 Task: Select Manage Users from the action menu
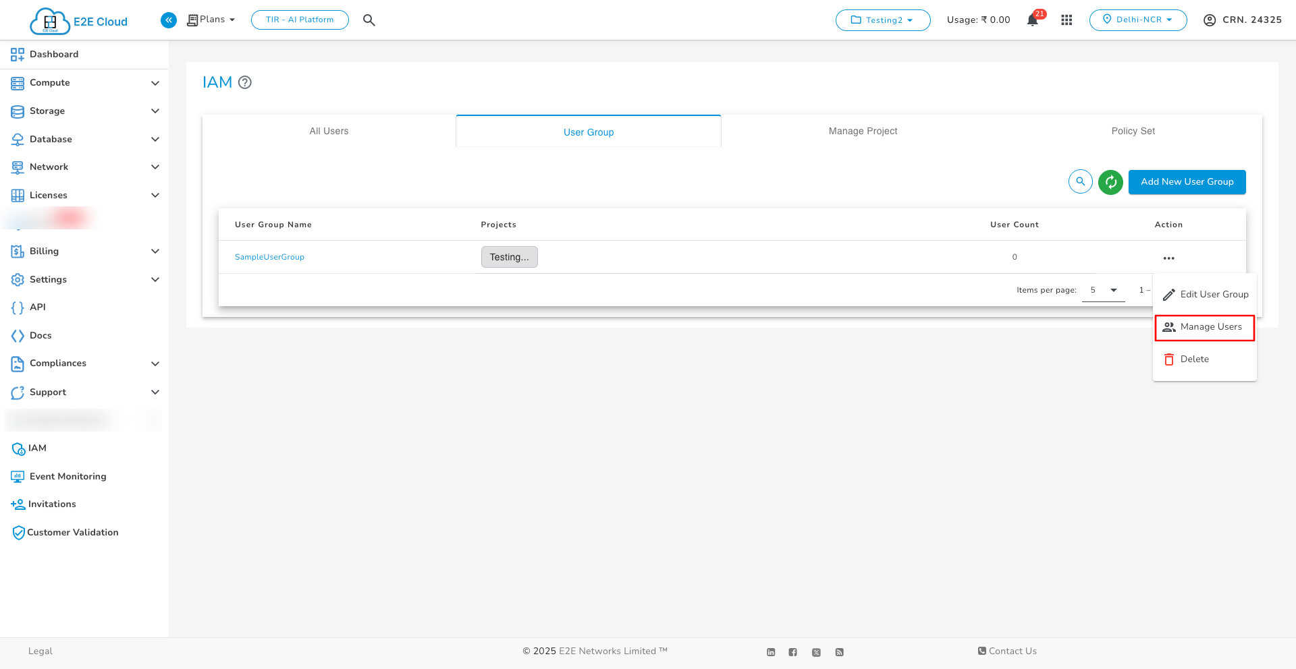pyautogui.click(x=1205, y=328)
